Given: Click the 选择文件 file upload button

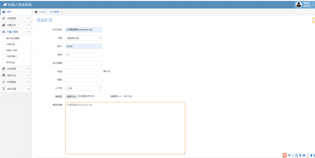Looking at the screenshot, I should (x=71, y=96).
